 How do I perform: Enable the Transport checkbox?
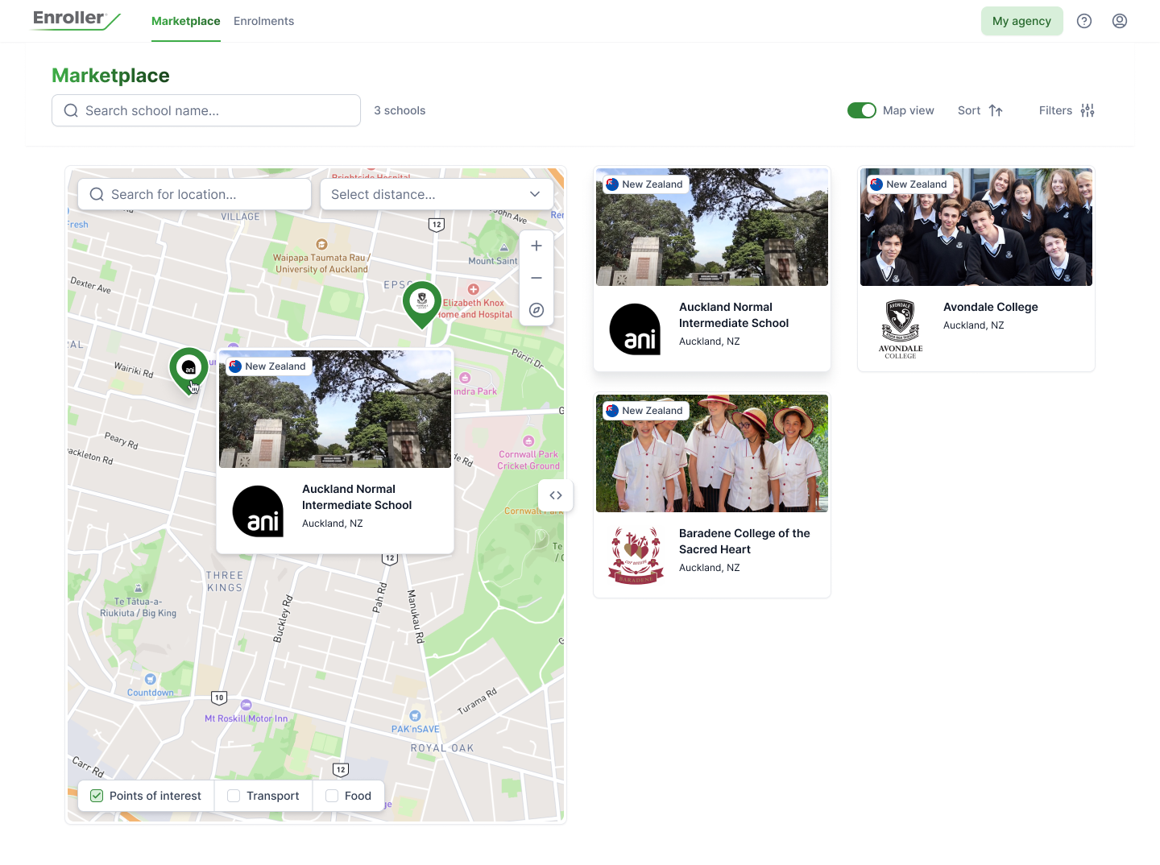[x=234, y=796]
